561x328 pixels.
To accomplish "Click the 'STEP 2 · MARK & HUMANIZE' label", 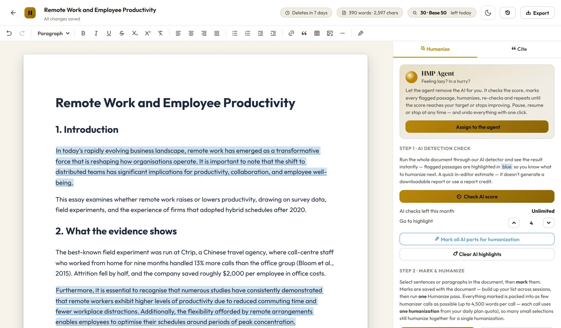I will [x=432, y=271].
